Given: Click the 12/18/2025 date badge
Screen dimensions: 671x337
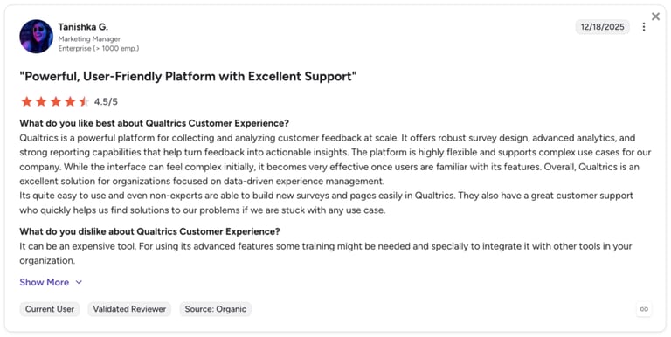Looking at the screenshot, I should point(602,27).
